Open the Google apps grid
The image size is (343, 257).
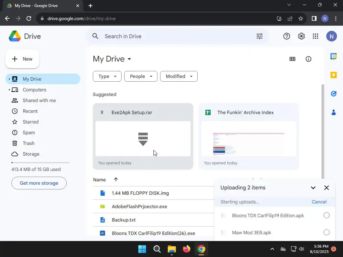click(316, 36)
